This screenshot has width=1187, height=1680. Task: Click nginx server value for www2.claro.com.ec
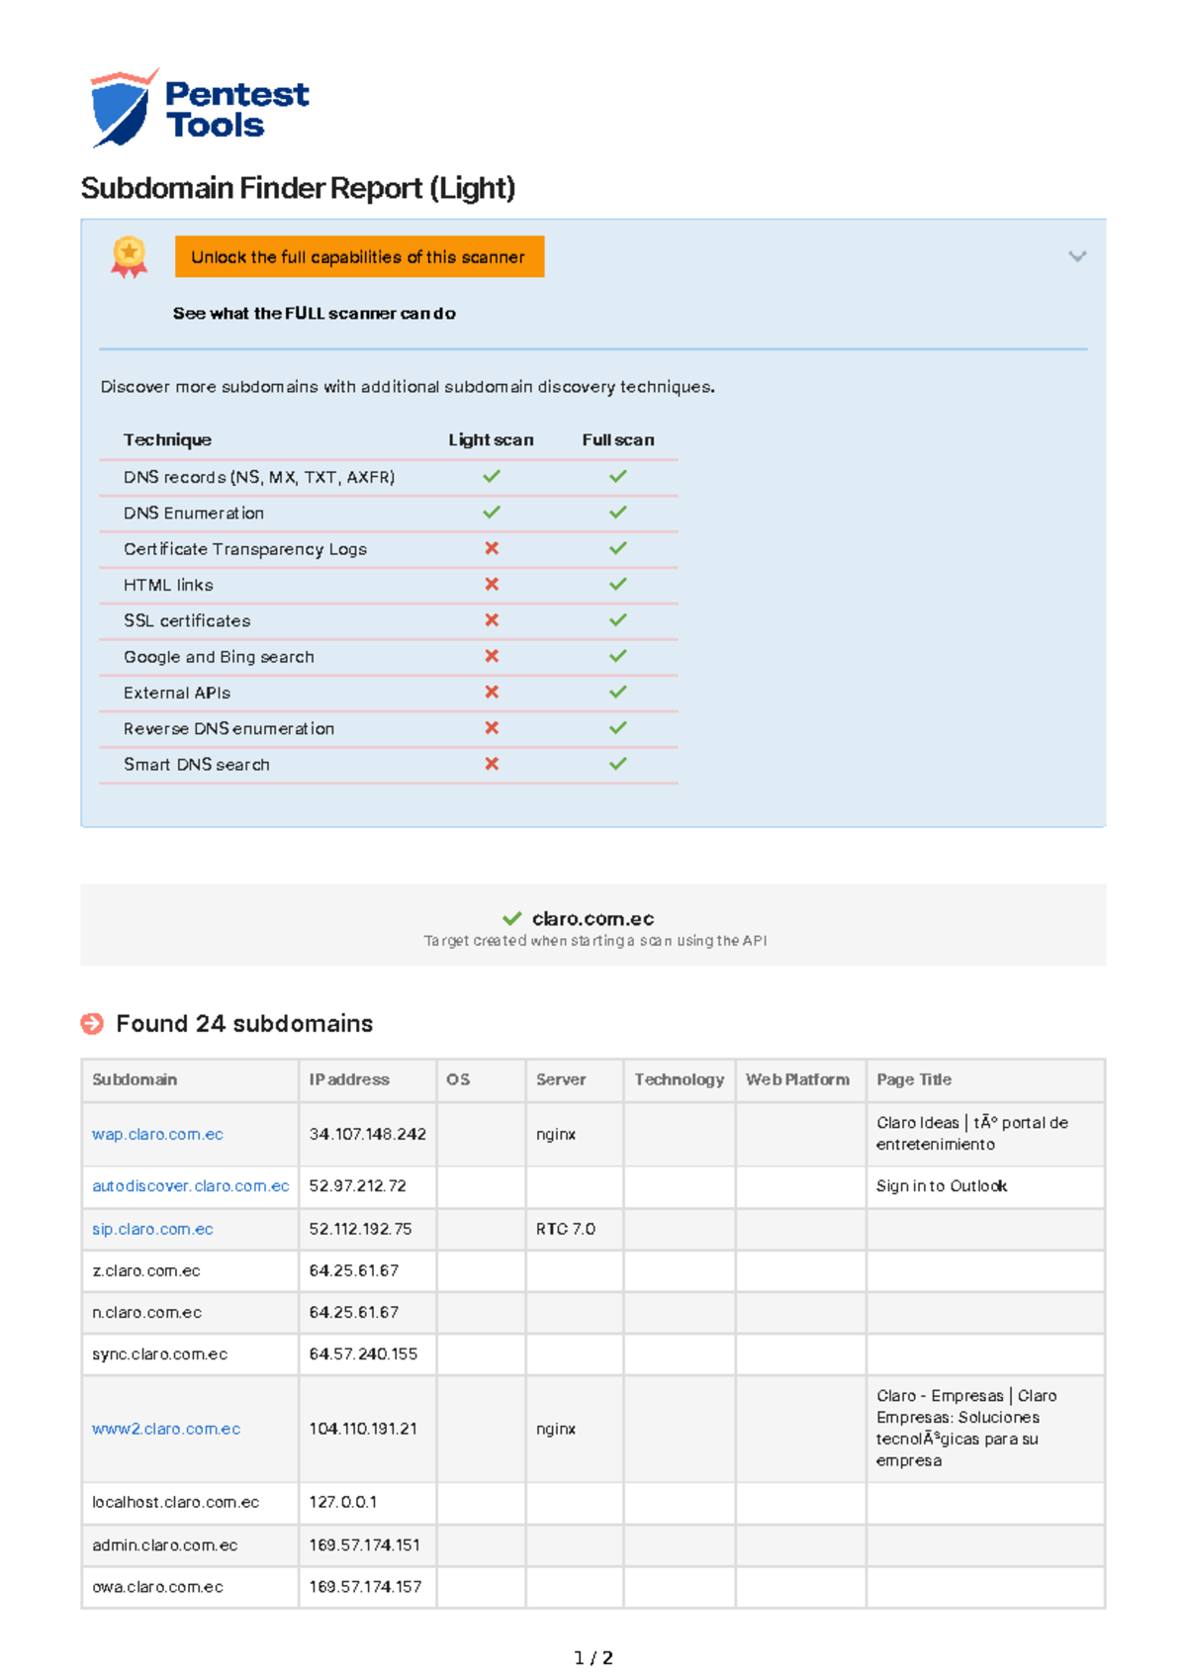[556, 1429]
